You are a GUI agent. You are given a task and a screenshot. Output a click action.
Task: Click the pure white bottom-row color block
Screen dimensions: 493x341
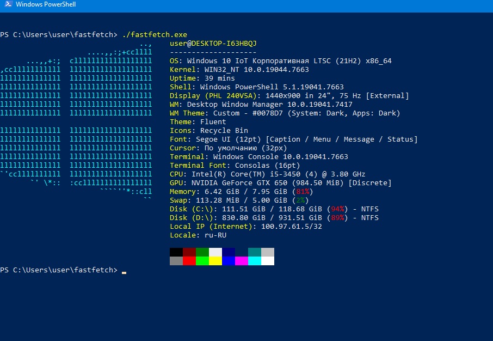tap(268, 261)
